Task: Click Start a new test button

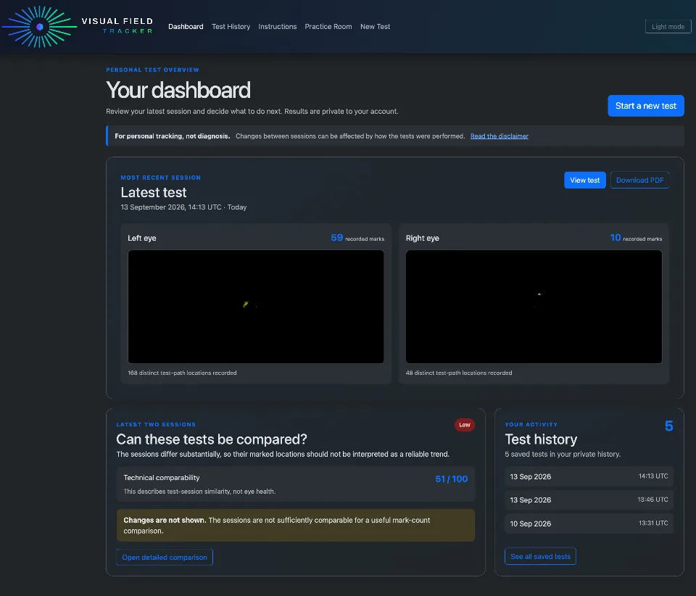Action: [x=646, y=106]
